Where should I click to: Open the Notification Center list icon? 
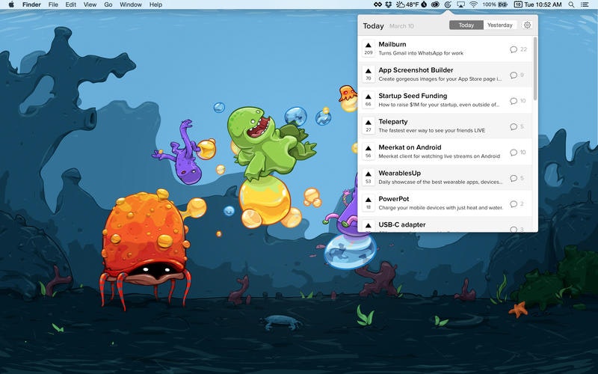point(585,4)
